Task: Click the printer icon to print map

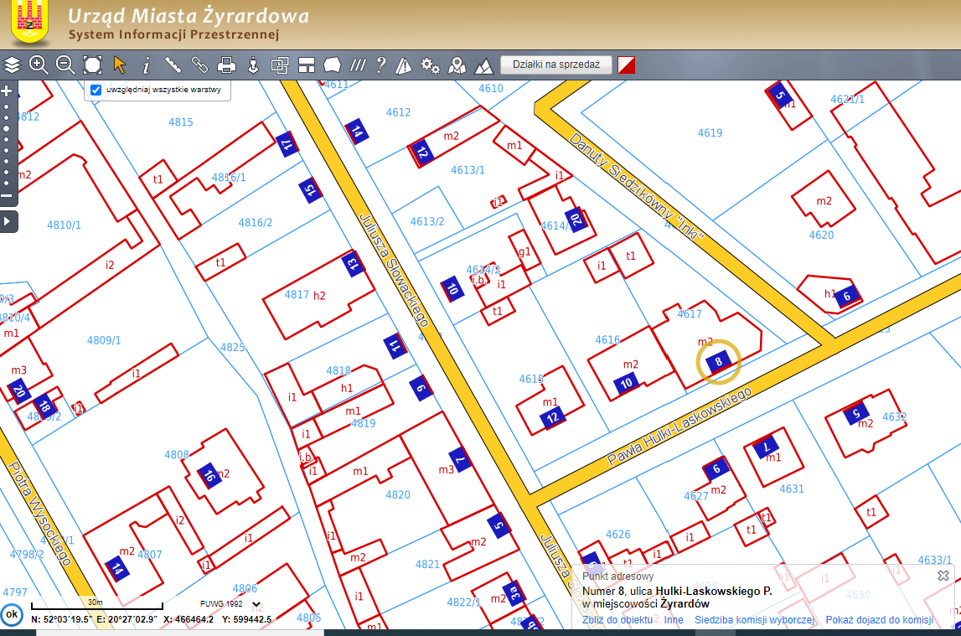Action: (x=226, y=65)
